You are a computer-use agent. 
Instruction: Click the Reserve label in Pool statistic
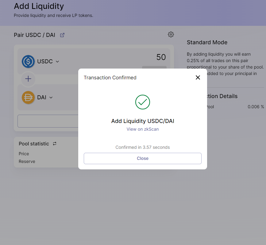pyautogui.click(x=27, y=161)
